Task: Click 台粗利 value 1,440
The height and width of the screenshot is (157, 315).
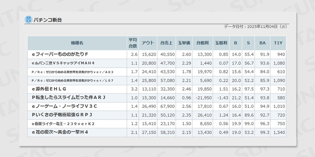Action: point(206,63)
